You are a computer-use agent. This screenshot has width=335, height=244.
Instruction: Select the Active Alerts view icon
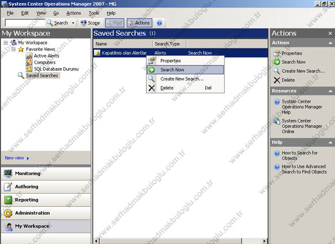coord(29,56)
